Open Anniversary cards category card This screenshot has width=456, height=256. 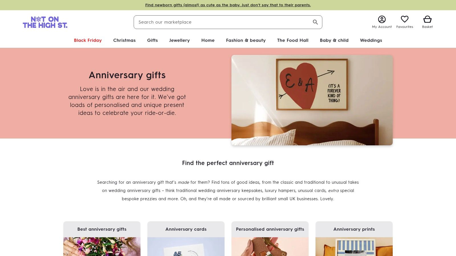[x=186, y=239]
